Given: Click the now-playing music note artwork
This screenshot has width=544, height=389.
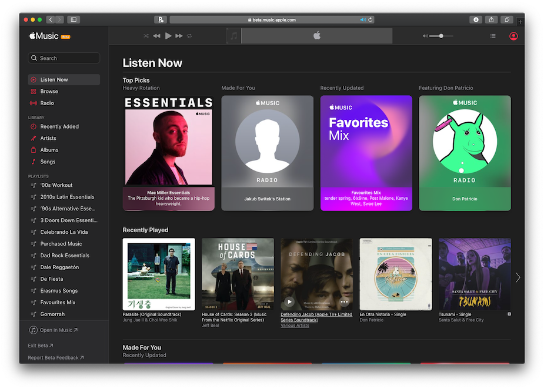Looking at the screenshot, I should tap(234, 36).
